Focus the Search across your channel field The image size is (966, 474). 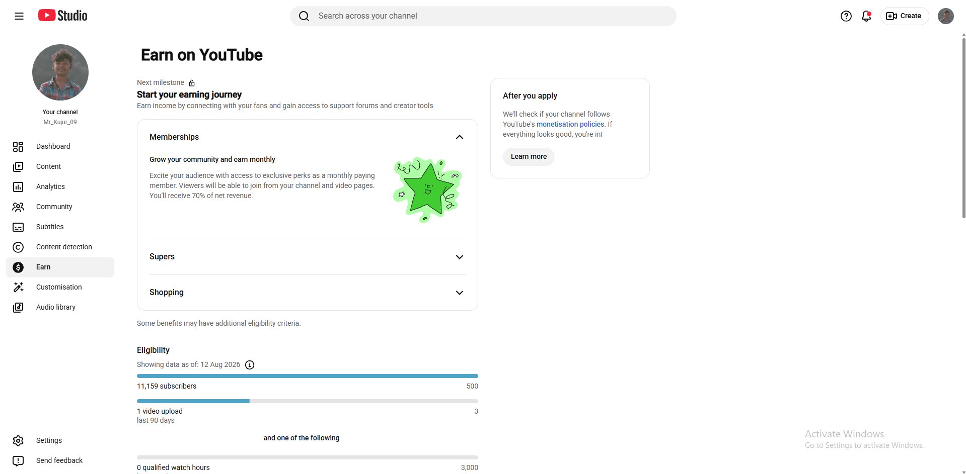[483, 16]
